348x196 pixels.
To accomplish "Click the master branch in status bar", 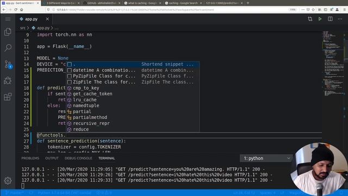I will click(15, 193).
